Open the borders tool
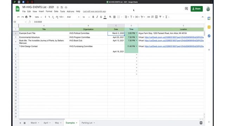Image resolution: width=225 pixels, height=126 pixels. click(x=114, y=17)
